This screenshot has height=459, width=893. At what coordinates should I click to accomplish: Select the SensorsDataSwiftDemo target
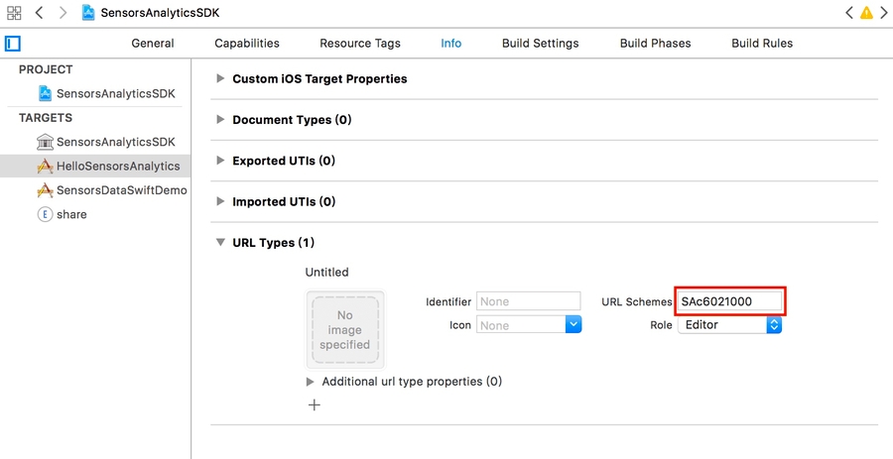[x=120, y=190]
